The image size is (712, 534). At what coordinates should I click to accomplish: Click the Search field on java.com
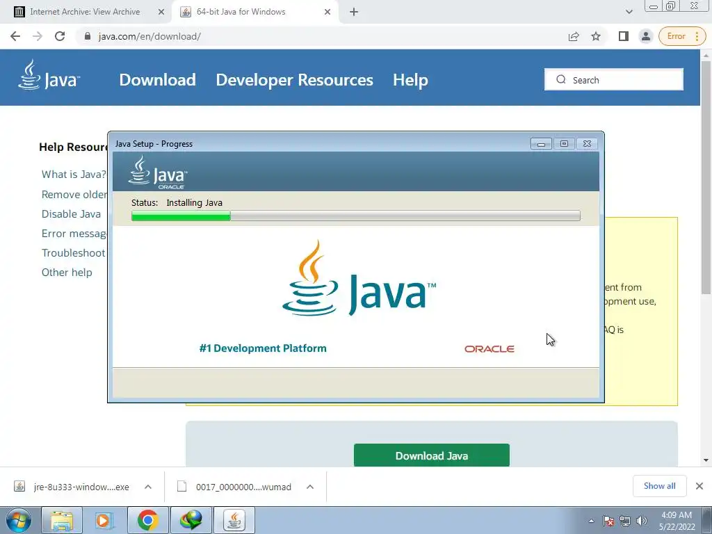click(x=613, y=79)
